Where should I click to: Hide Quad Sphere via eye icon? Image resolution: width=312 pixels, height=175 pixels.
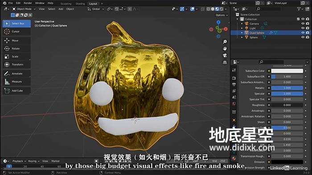tap(303, 33)
